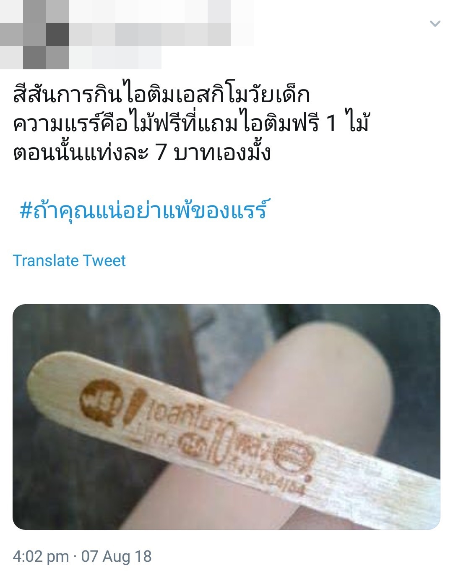Tap the blurred user handle below the name
This screenshot has height=571, width=453.
(115, 58)
